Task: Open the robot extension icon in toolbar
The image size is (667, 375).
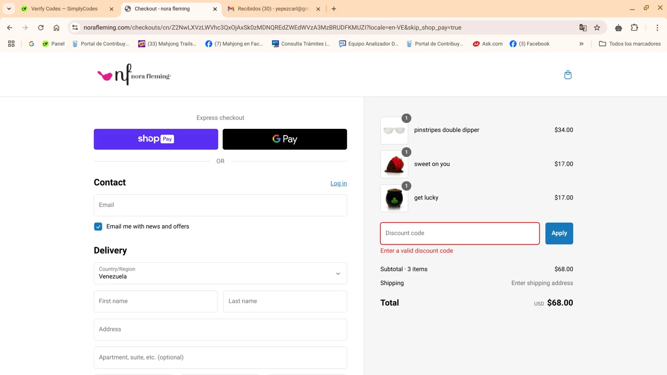Action: [619, 28]
